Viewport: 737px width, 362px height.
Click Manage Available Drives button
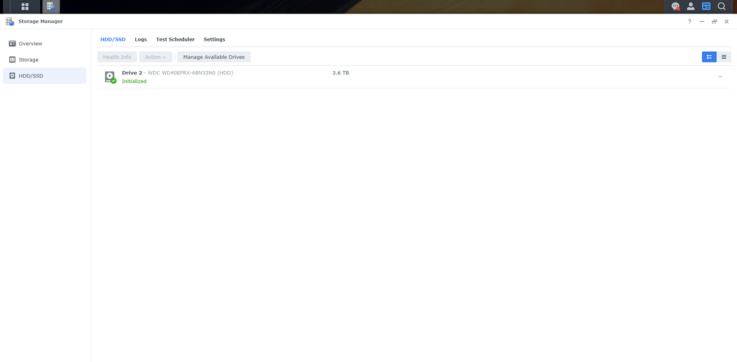(x=213, y=57)
